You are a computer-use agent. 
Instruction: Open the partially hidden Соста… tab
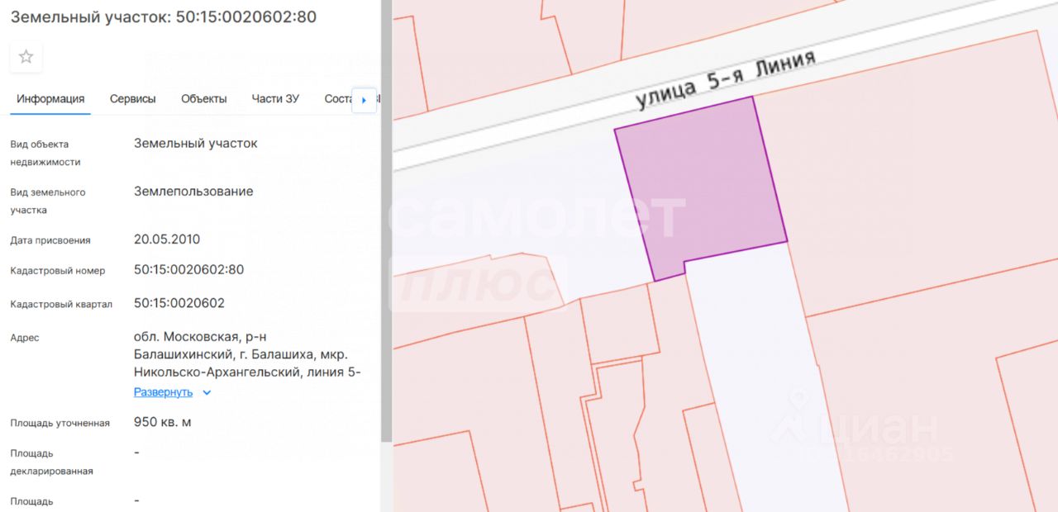338,99
